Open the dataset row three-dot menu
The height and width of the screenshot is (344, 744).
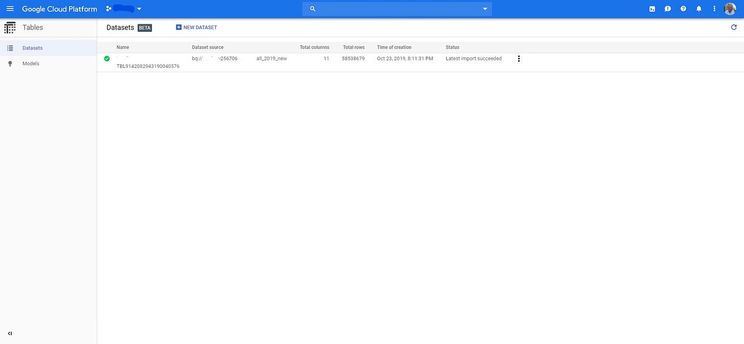tap(519, 58)
